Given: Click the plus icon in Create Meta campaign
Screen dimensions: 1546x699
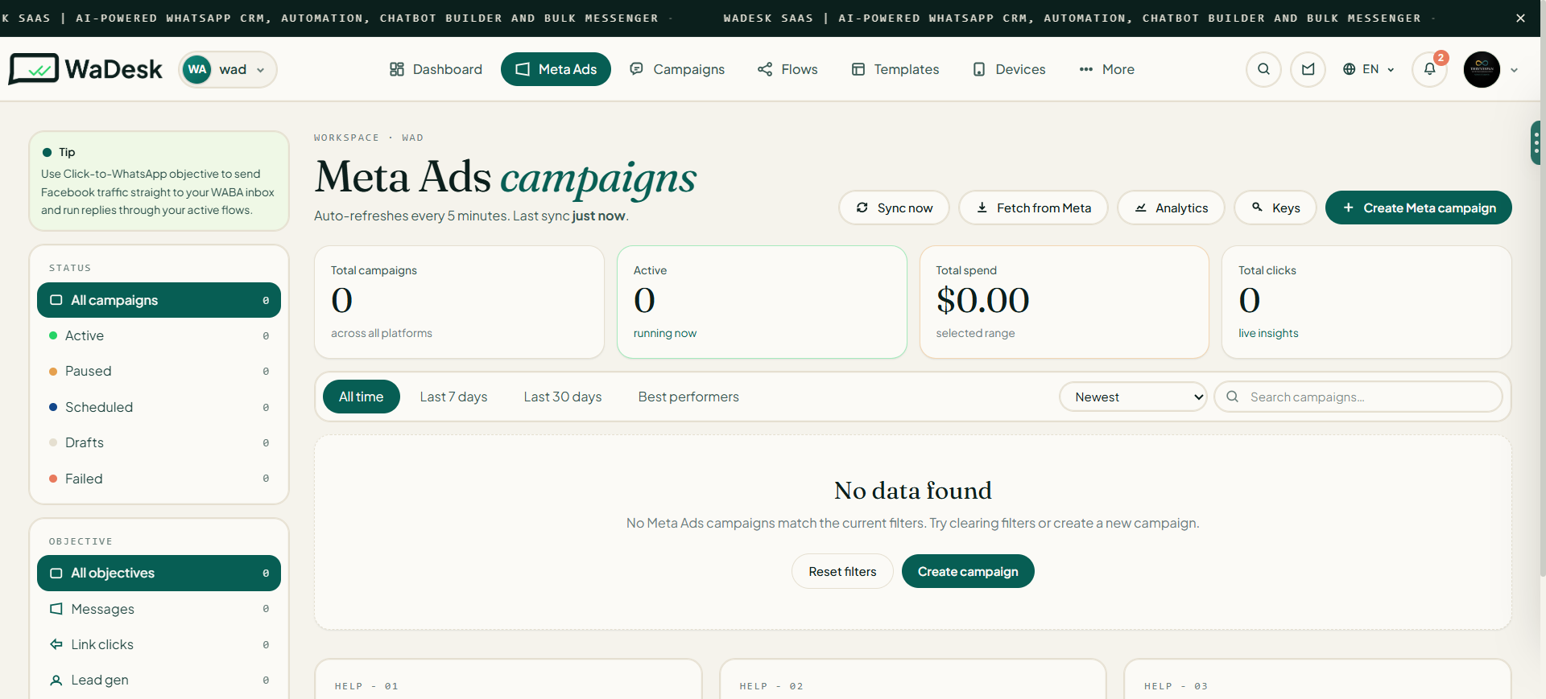Looking at the screenshot, I should 1348,208.
